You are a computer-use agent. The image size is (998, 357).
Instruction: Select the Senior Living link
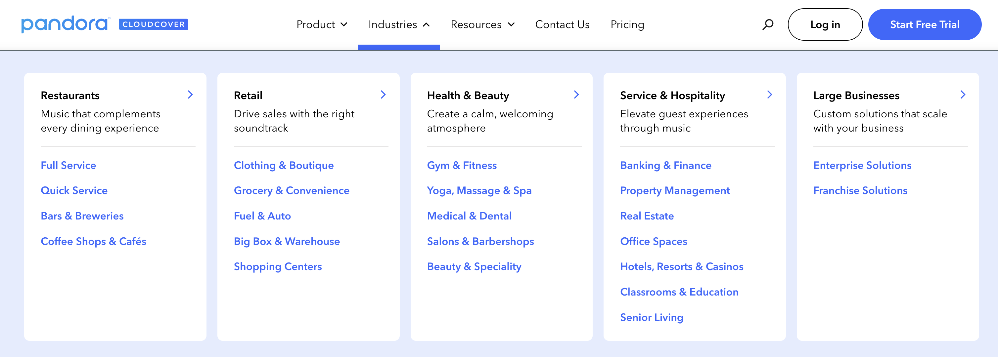tap(651, 317)
